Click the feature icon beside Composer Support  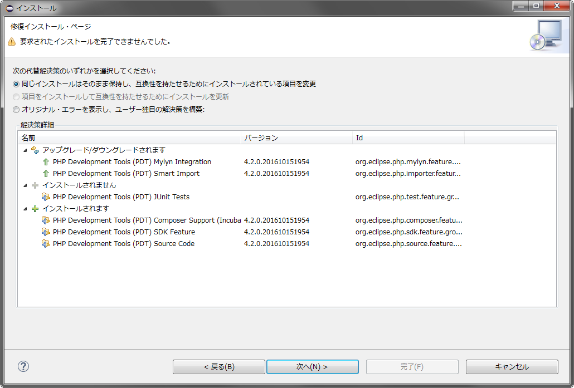point(46,220)
